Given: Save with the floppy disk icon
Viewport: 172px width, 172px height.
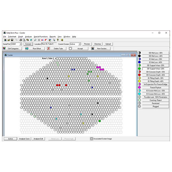Looking at the screenshot, I should pos(12,40).
